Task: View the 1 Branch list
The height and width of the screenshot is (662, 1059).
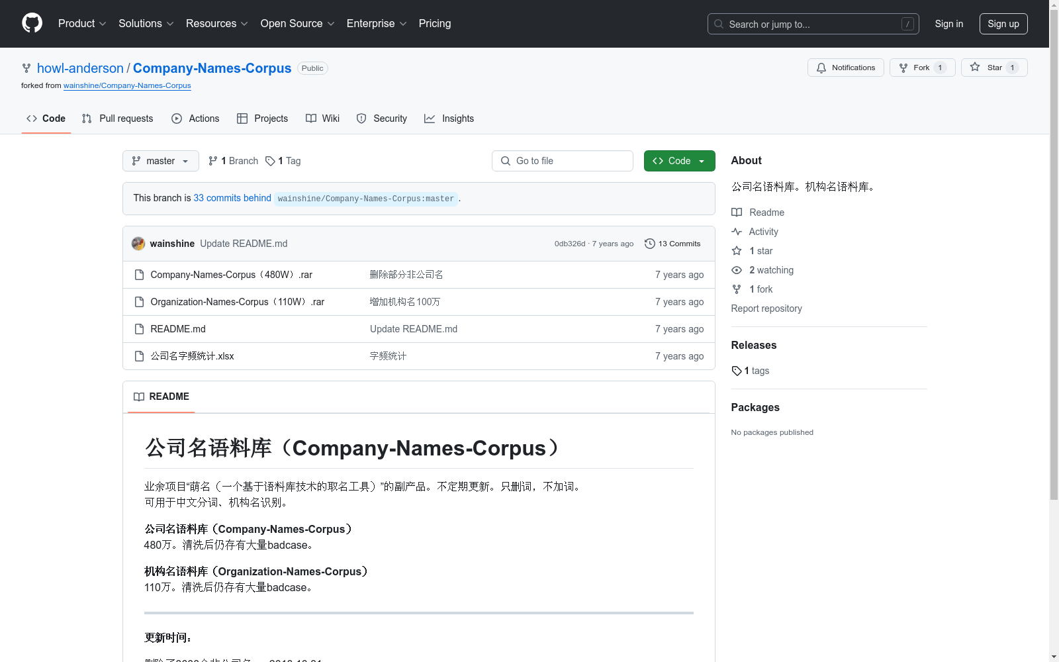Action: point(233,161)
